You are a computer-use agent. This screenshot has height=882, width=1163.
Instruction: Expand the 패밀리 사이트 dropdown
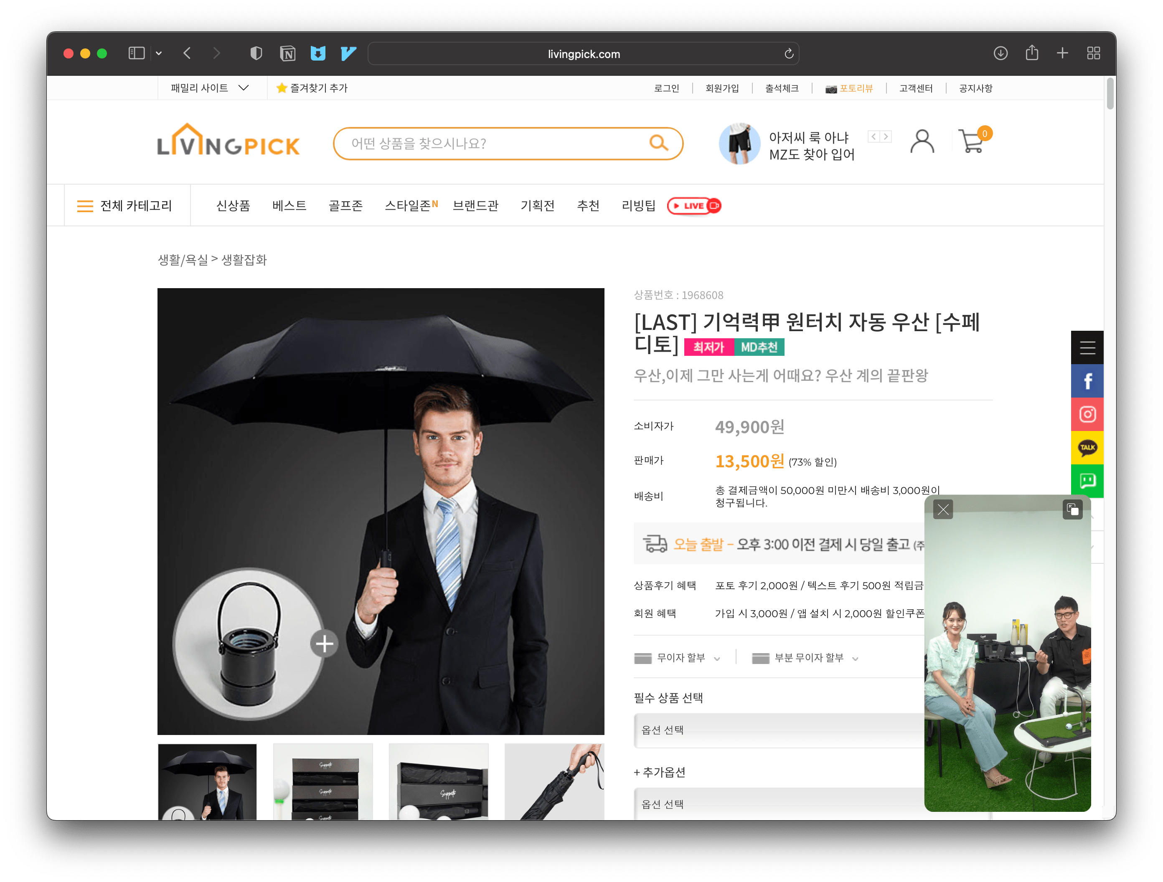[x=210, y=88]
